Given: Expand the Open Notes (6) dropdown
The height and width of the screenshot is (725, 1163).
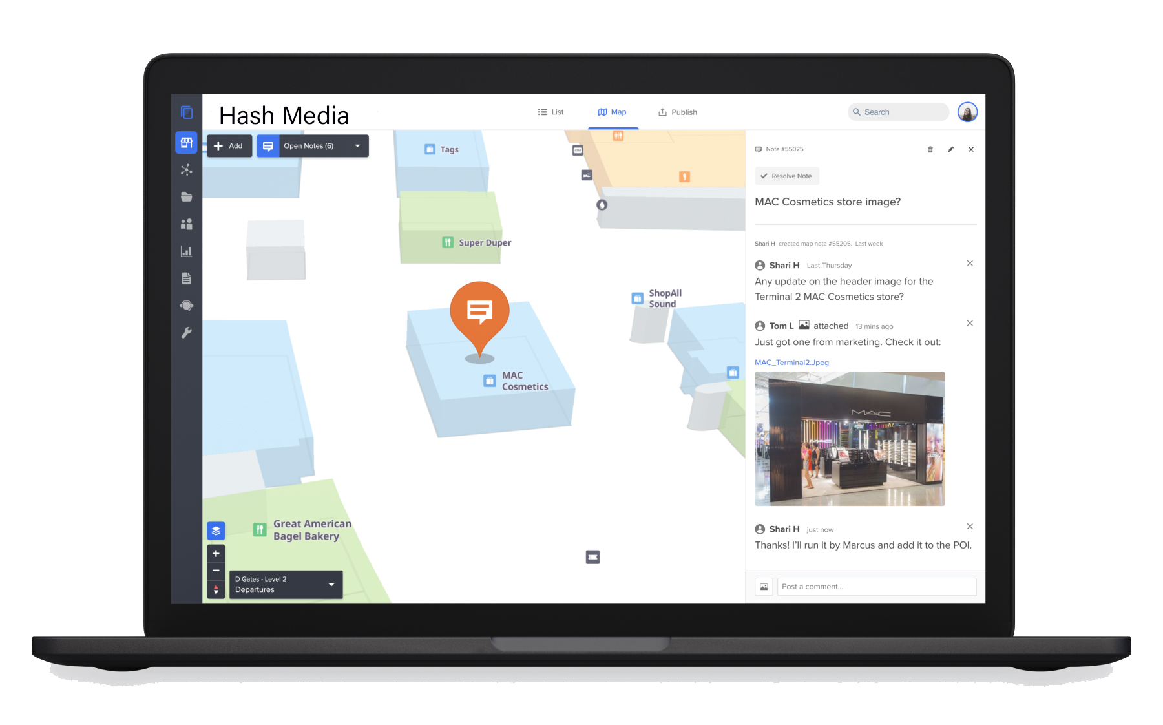Looking at the screenshot, I should point(357,146).
